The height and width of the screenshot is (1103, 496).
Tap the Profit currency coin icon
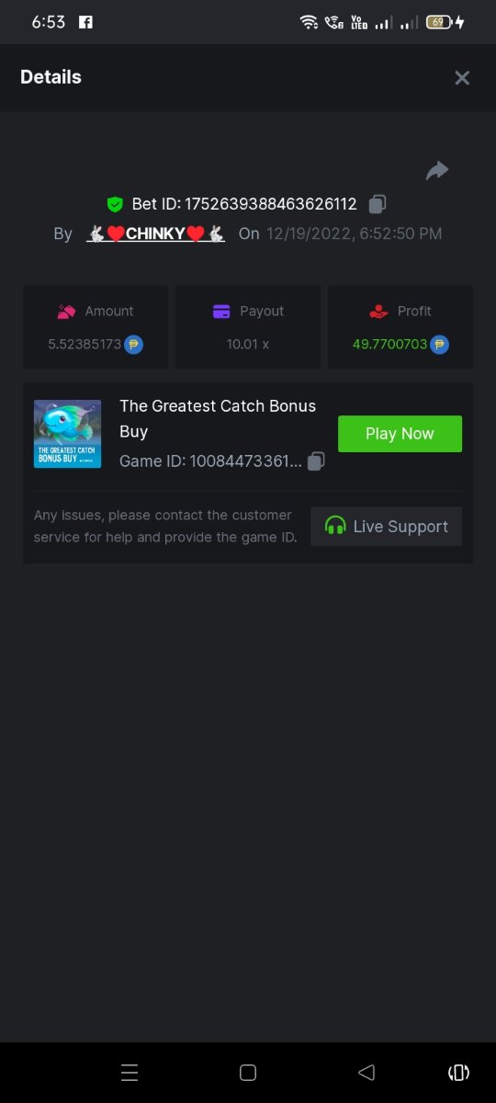click(x=440, y=345)
